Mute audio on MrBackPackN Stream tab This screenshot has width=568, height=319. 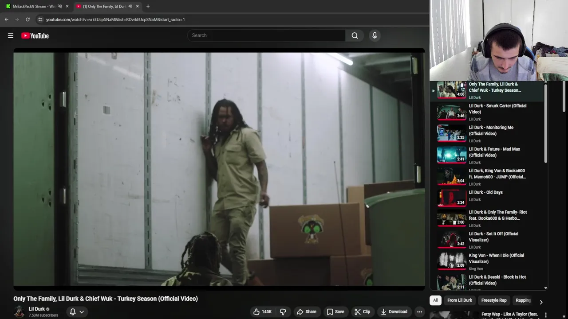point(60,6)
